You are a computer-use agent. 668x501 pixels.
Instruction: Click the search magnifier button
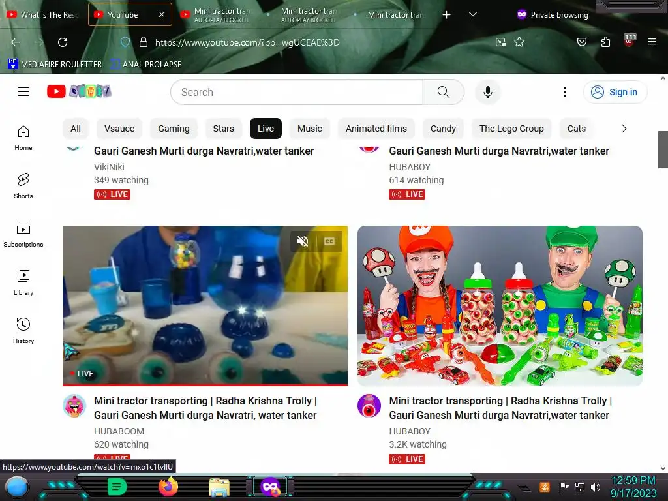(x=443, y=92)
